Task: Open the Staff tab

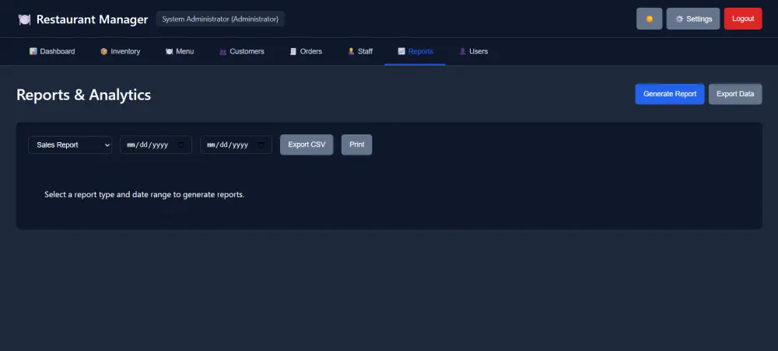Action: point(360,51)
